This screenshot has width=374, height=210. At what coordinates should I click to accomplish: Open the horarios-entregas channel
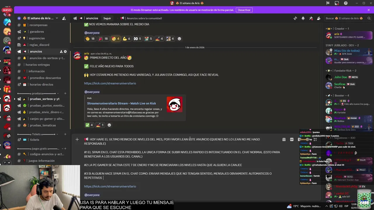tap(42, 65)
